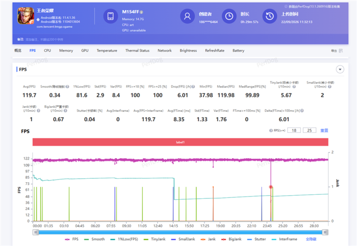Screen dimensions: 357x246
Task: Select the FPS tab
Action: point(32,51)
